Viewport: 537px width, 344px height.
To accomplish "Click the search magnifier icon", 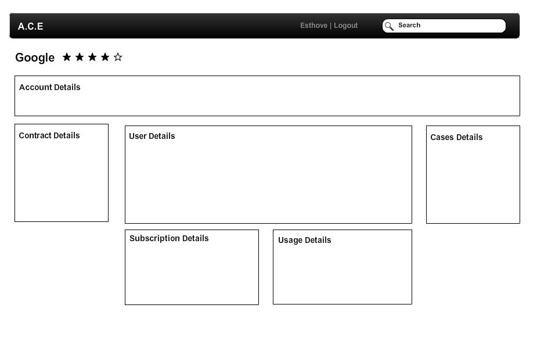I will (389, 26).
